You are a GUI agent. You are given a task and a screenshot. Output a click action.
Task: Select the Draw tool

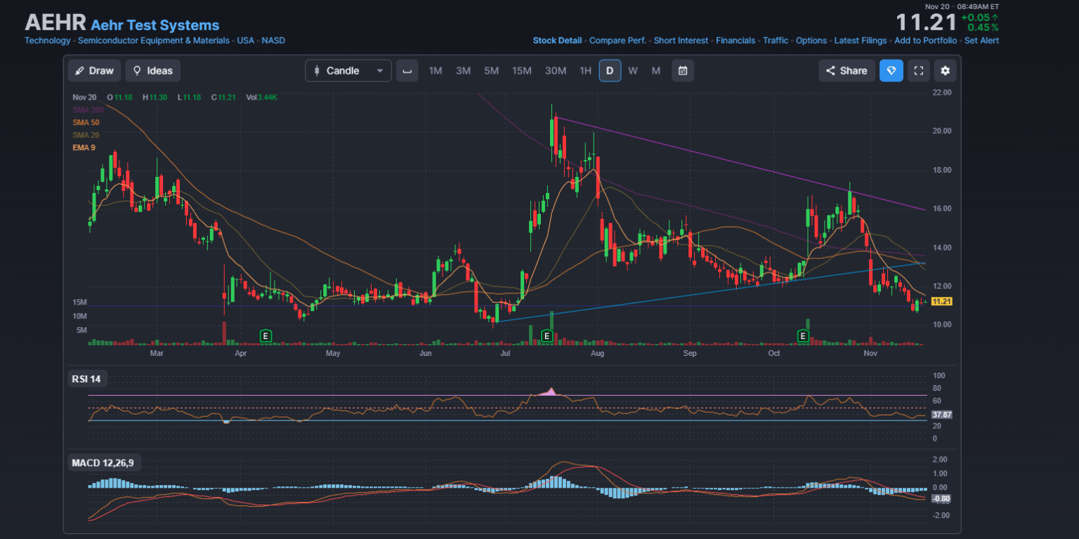pyautogui.click(x=93, y=70)
